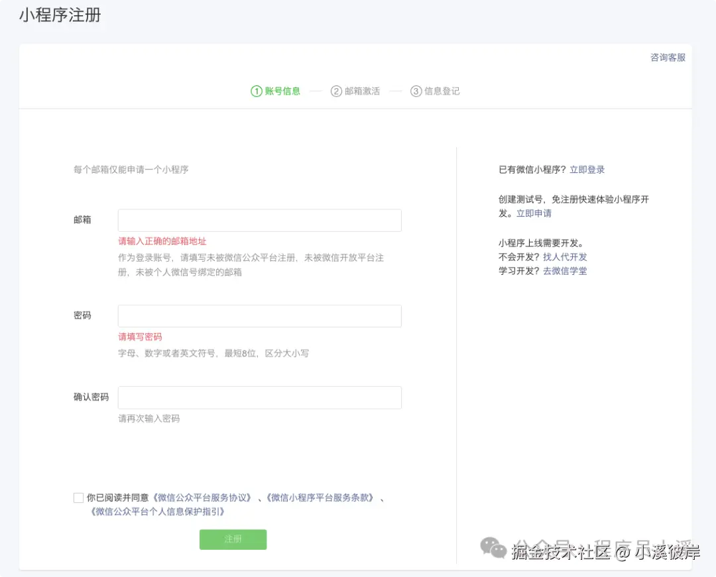Click inside the 邮箱 email input field

(x=259, y=220)
